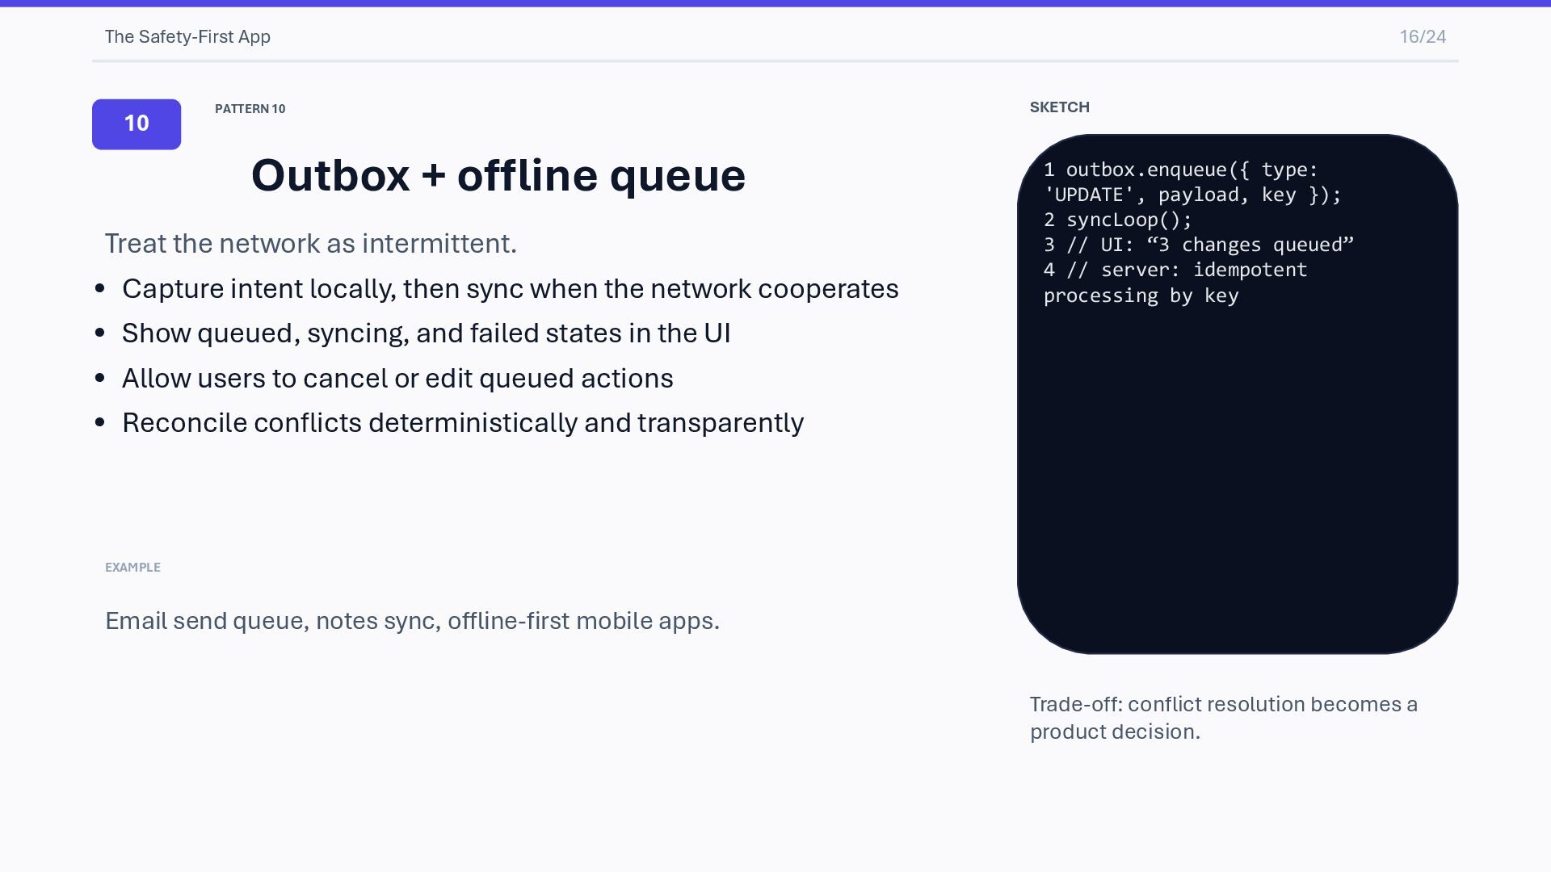Screen dimensions: 1551x872
Task: Click the 'idempotent processing by key' comment
Action: [x=1175, y=283]
